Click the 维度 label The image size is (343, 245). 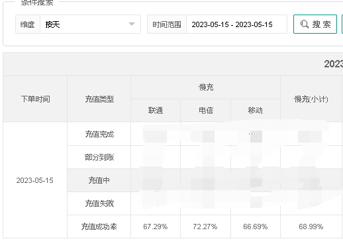(x=28, y=24)
